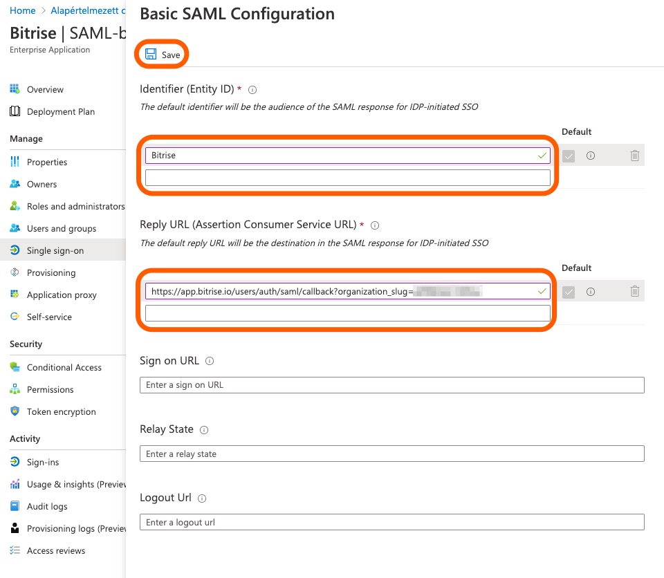Delete the Reply URL with trash icon

click(634, 292)
